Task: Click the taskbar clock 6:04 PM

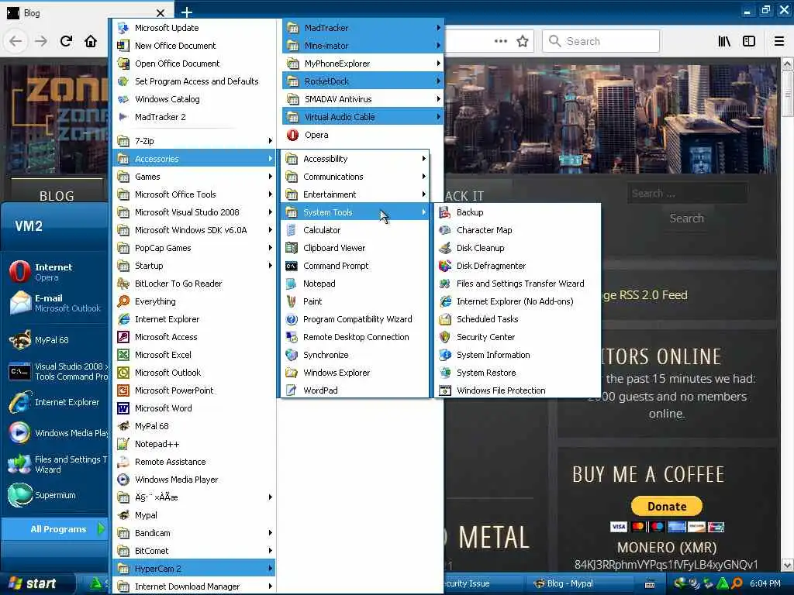Action: 765,583
